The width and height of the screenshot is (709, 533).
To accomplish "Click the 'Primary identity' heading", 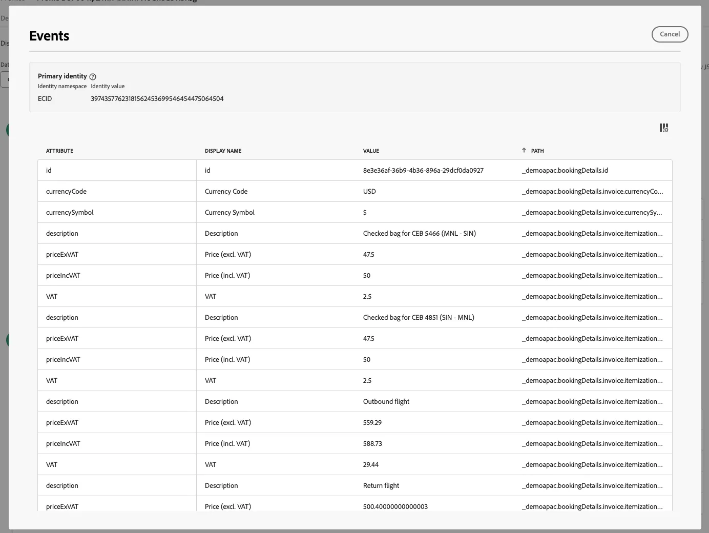I will click(62, 76).
